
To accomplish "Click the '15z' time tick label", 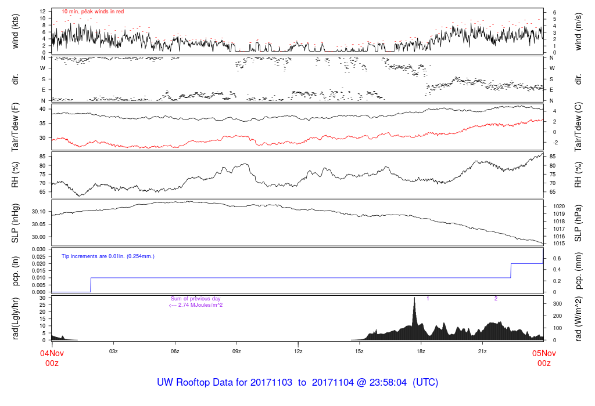I will click(359, 351).
